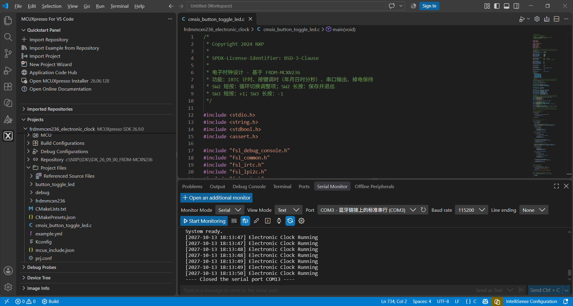Open serial monitor settings gear
Screen dimensions: 573x306
[301, 221]
